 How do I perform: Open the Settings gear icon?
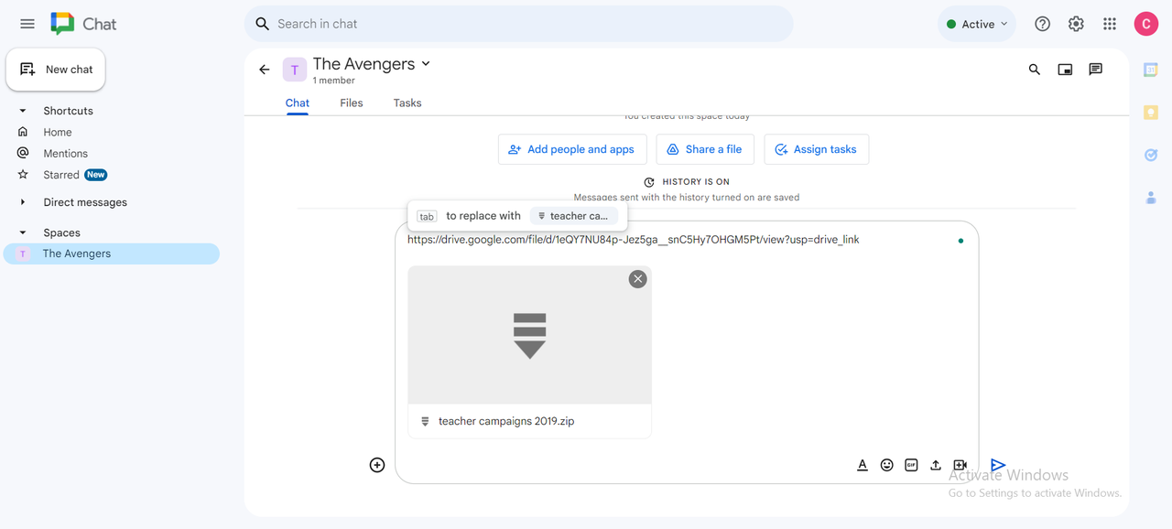pos(1076,24)
